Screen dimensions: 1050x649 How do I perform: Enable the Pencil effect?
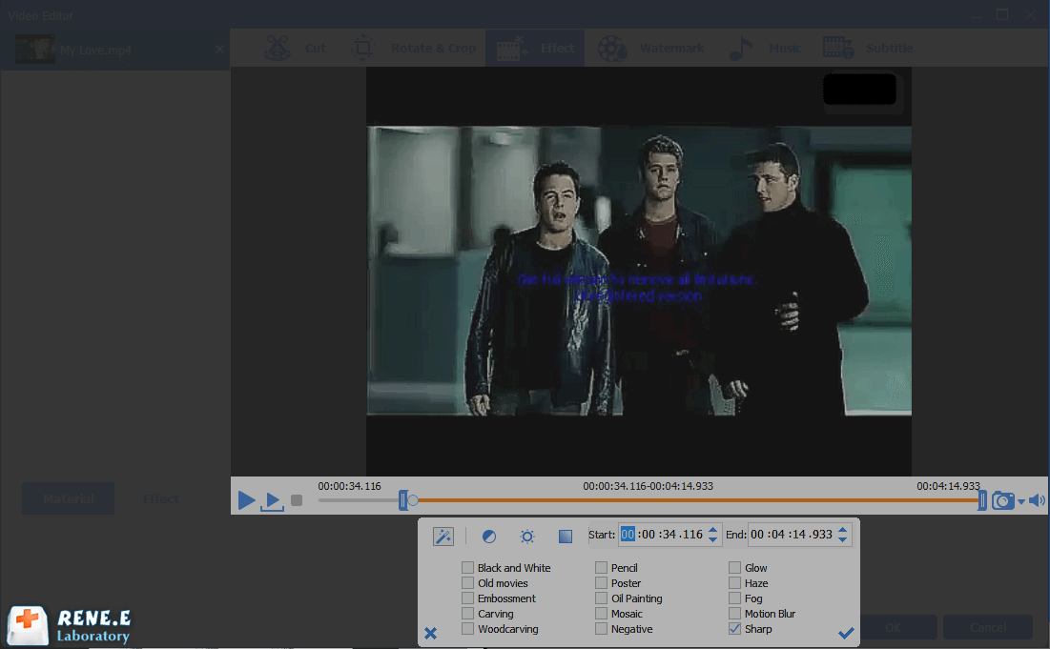[x=602, y=567]
